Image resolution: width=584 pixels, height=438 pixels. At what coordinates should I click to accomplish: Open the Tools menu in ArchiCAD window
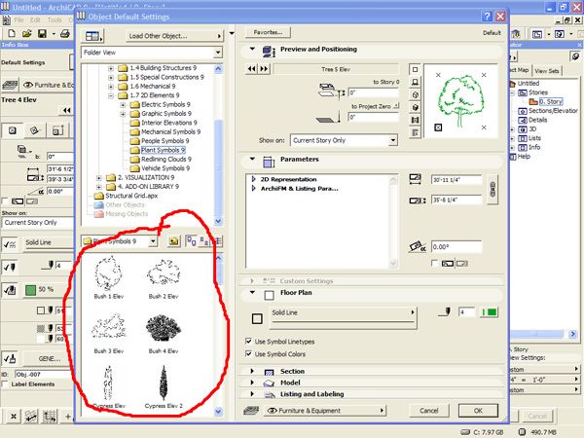54,19
